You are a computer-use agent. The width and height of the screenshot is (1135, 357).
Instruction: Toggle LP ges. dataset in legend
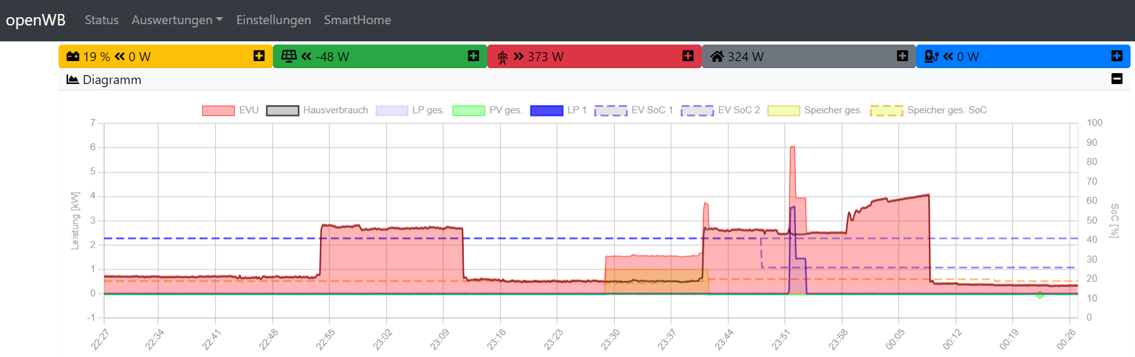(x=410, y=110)
